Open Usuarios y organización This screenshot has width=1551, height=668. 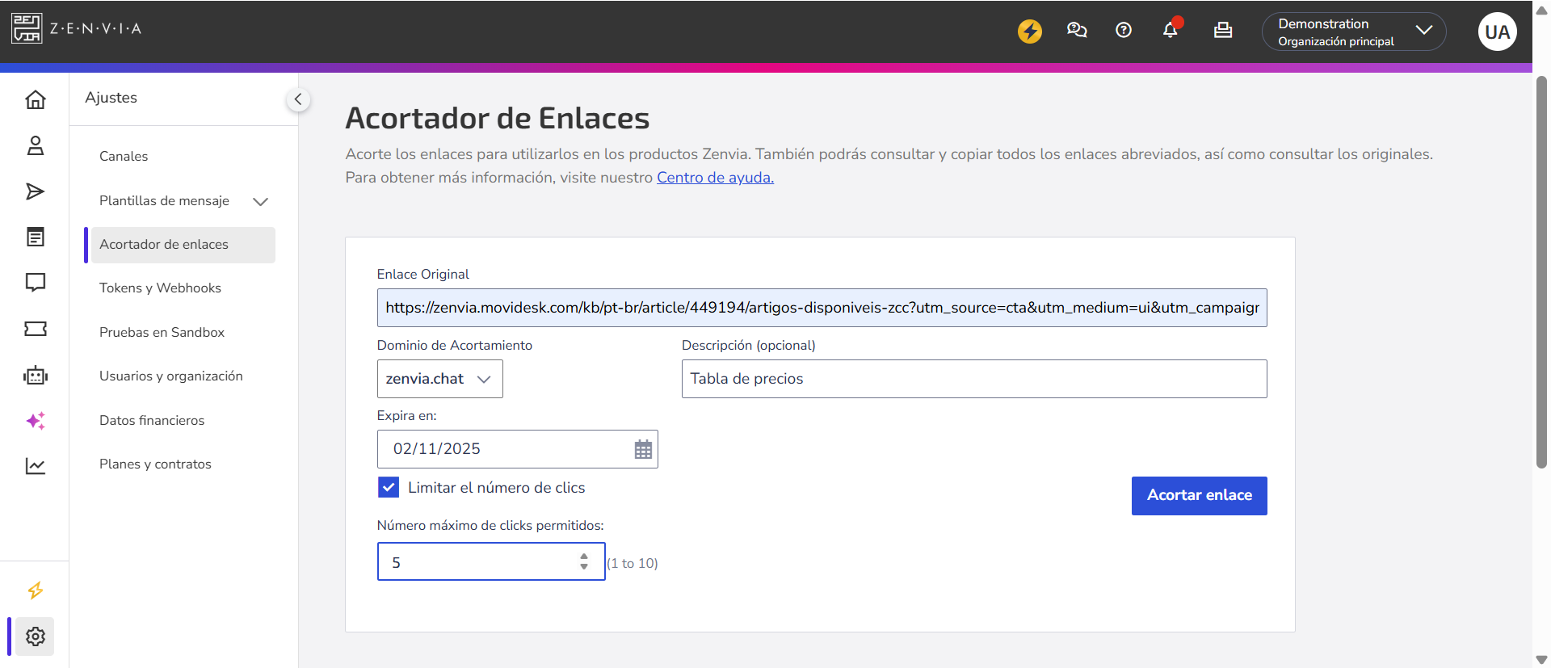[x=171, y=376]
